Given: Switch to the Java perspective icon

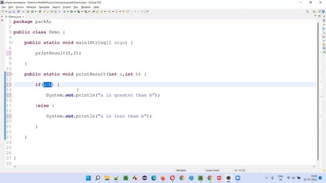Looking at the screenshot, I should [323, 12].
